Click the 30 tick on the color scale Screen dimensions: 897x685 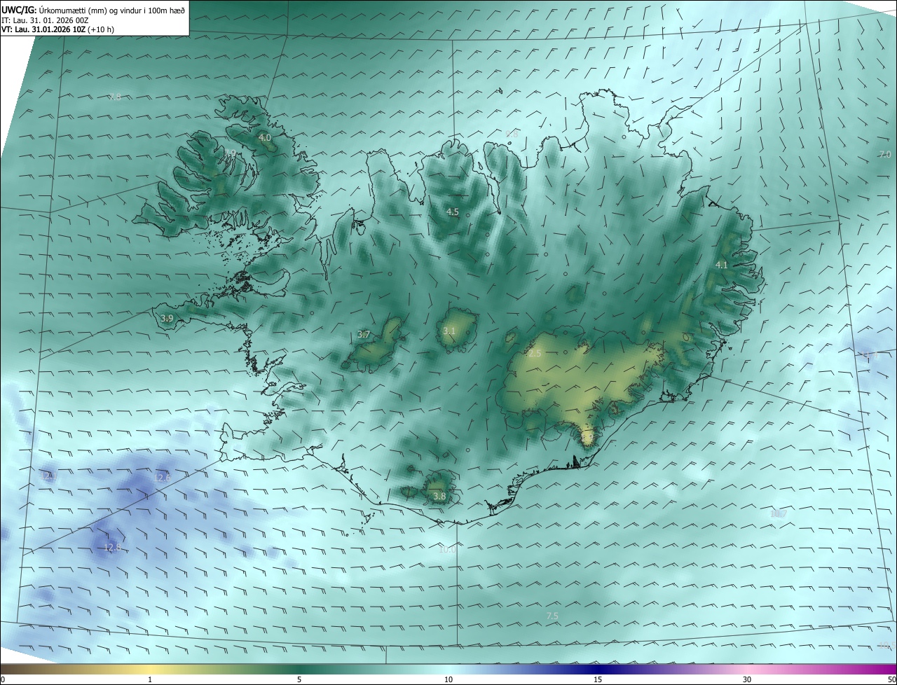coord(747,679)
